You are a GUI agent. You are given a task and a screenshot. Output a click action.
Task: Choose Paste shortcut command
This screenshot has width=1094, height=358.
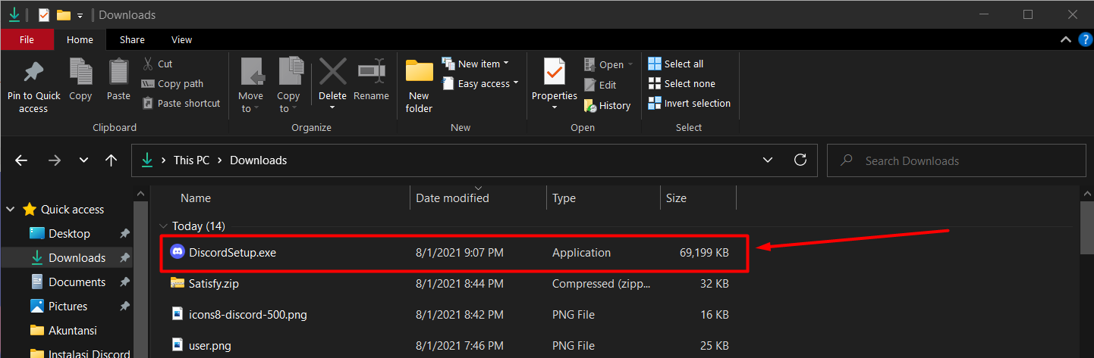pyautogui.click(x=181, y=104)
